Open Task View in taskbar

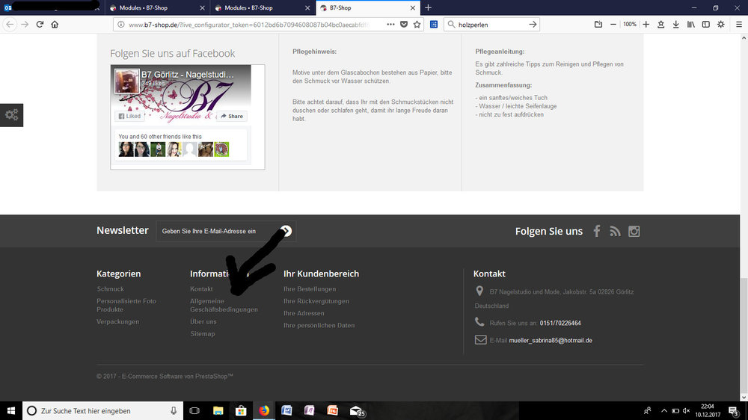pyautogui.click(x=194, y=410)
